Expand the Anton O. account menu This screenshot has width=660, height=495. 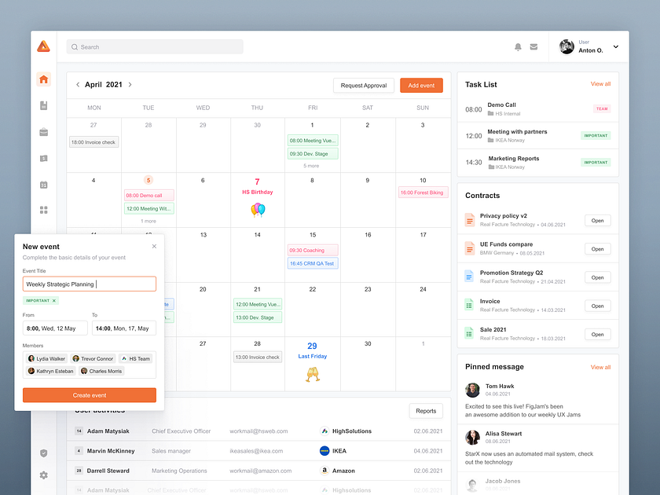coord(615,46)
